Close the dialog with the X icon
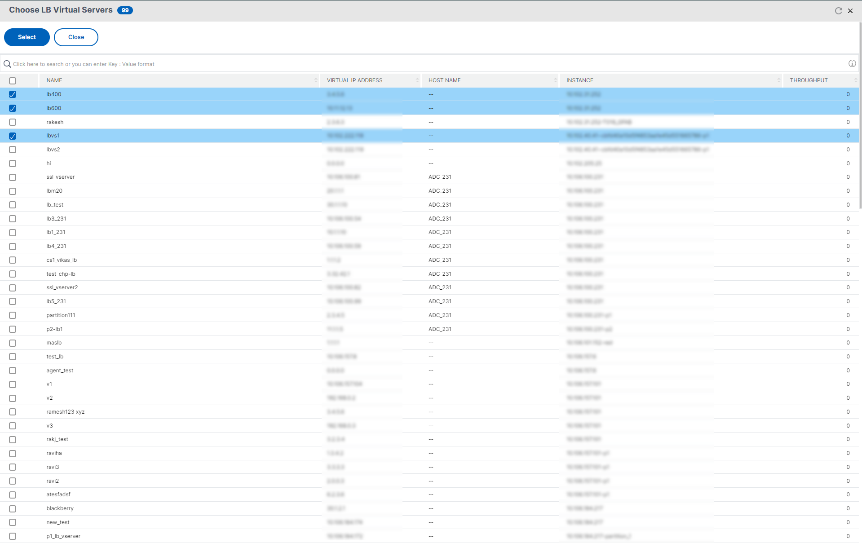The height and width of the screenshot is (543, 862). (x=850, y=11)
